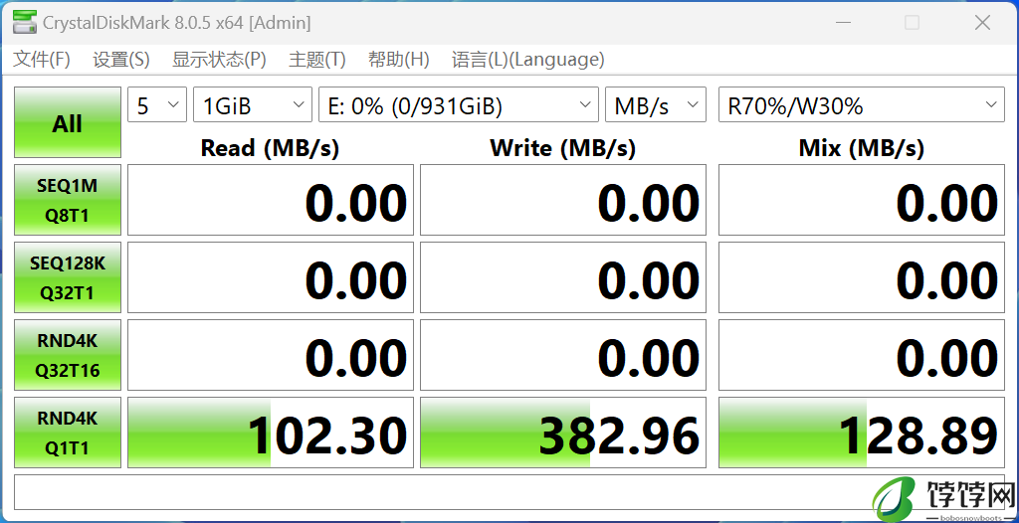
Task: Open the 语言(L)(Language) menu
Action: tap(528, 60)
